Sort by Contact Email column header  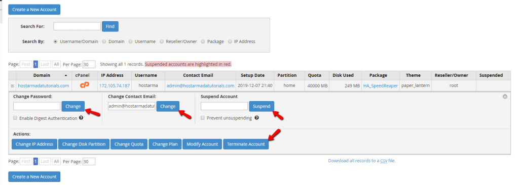(198, 76)
